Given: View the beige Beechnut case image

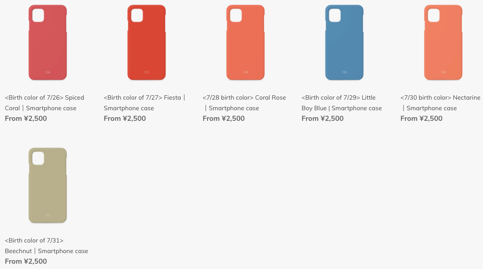Looking at the screenshot, I should point(48,186).
